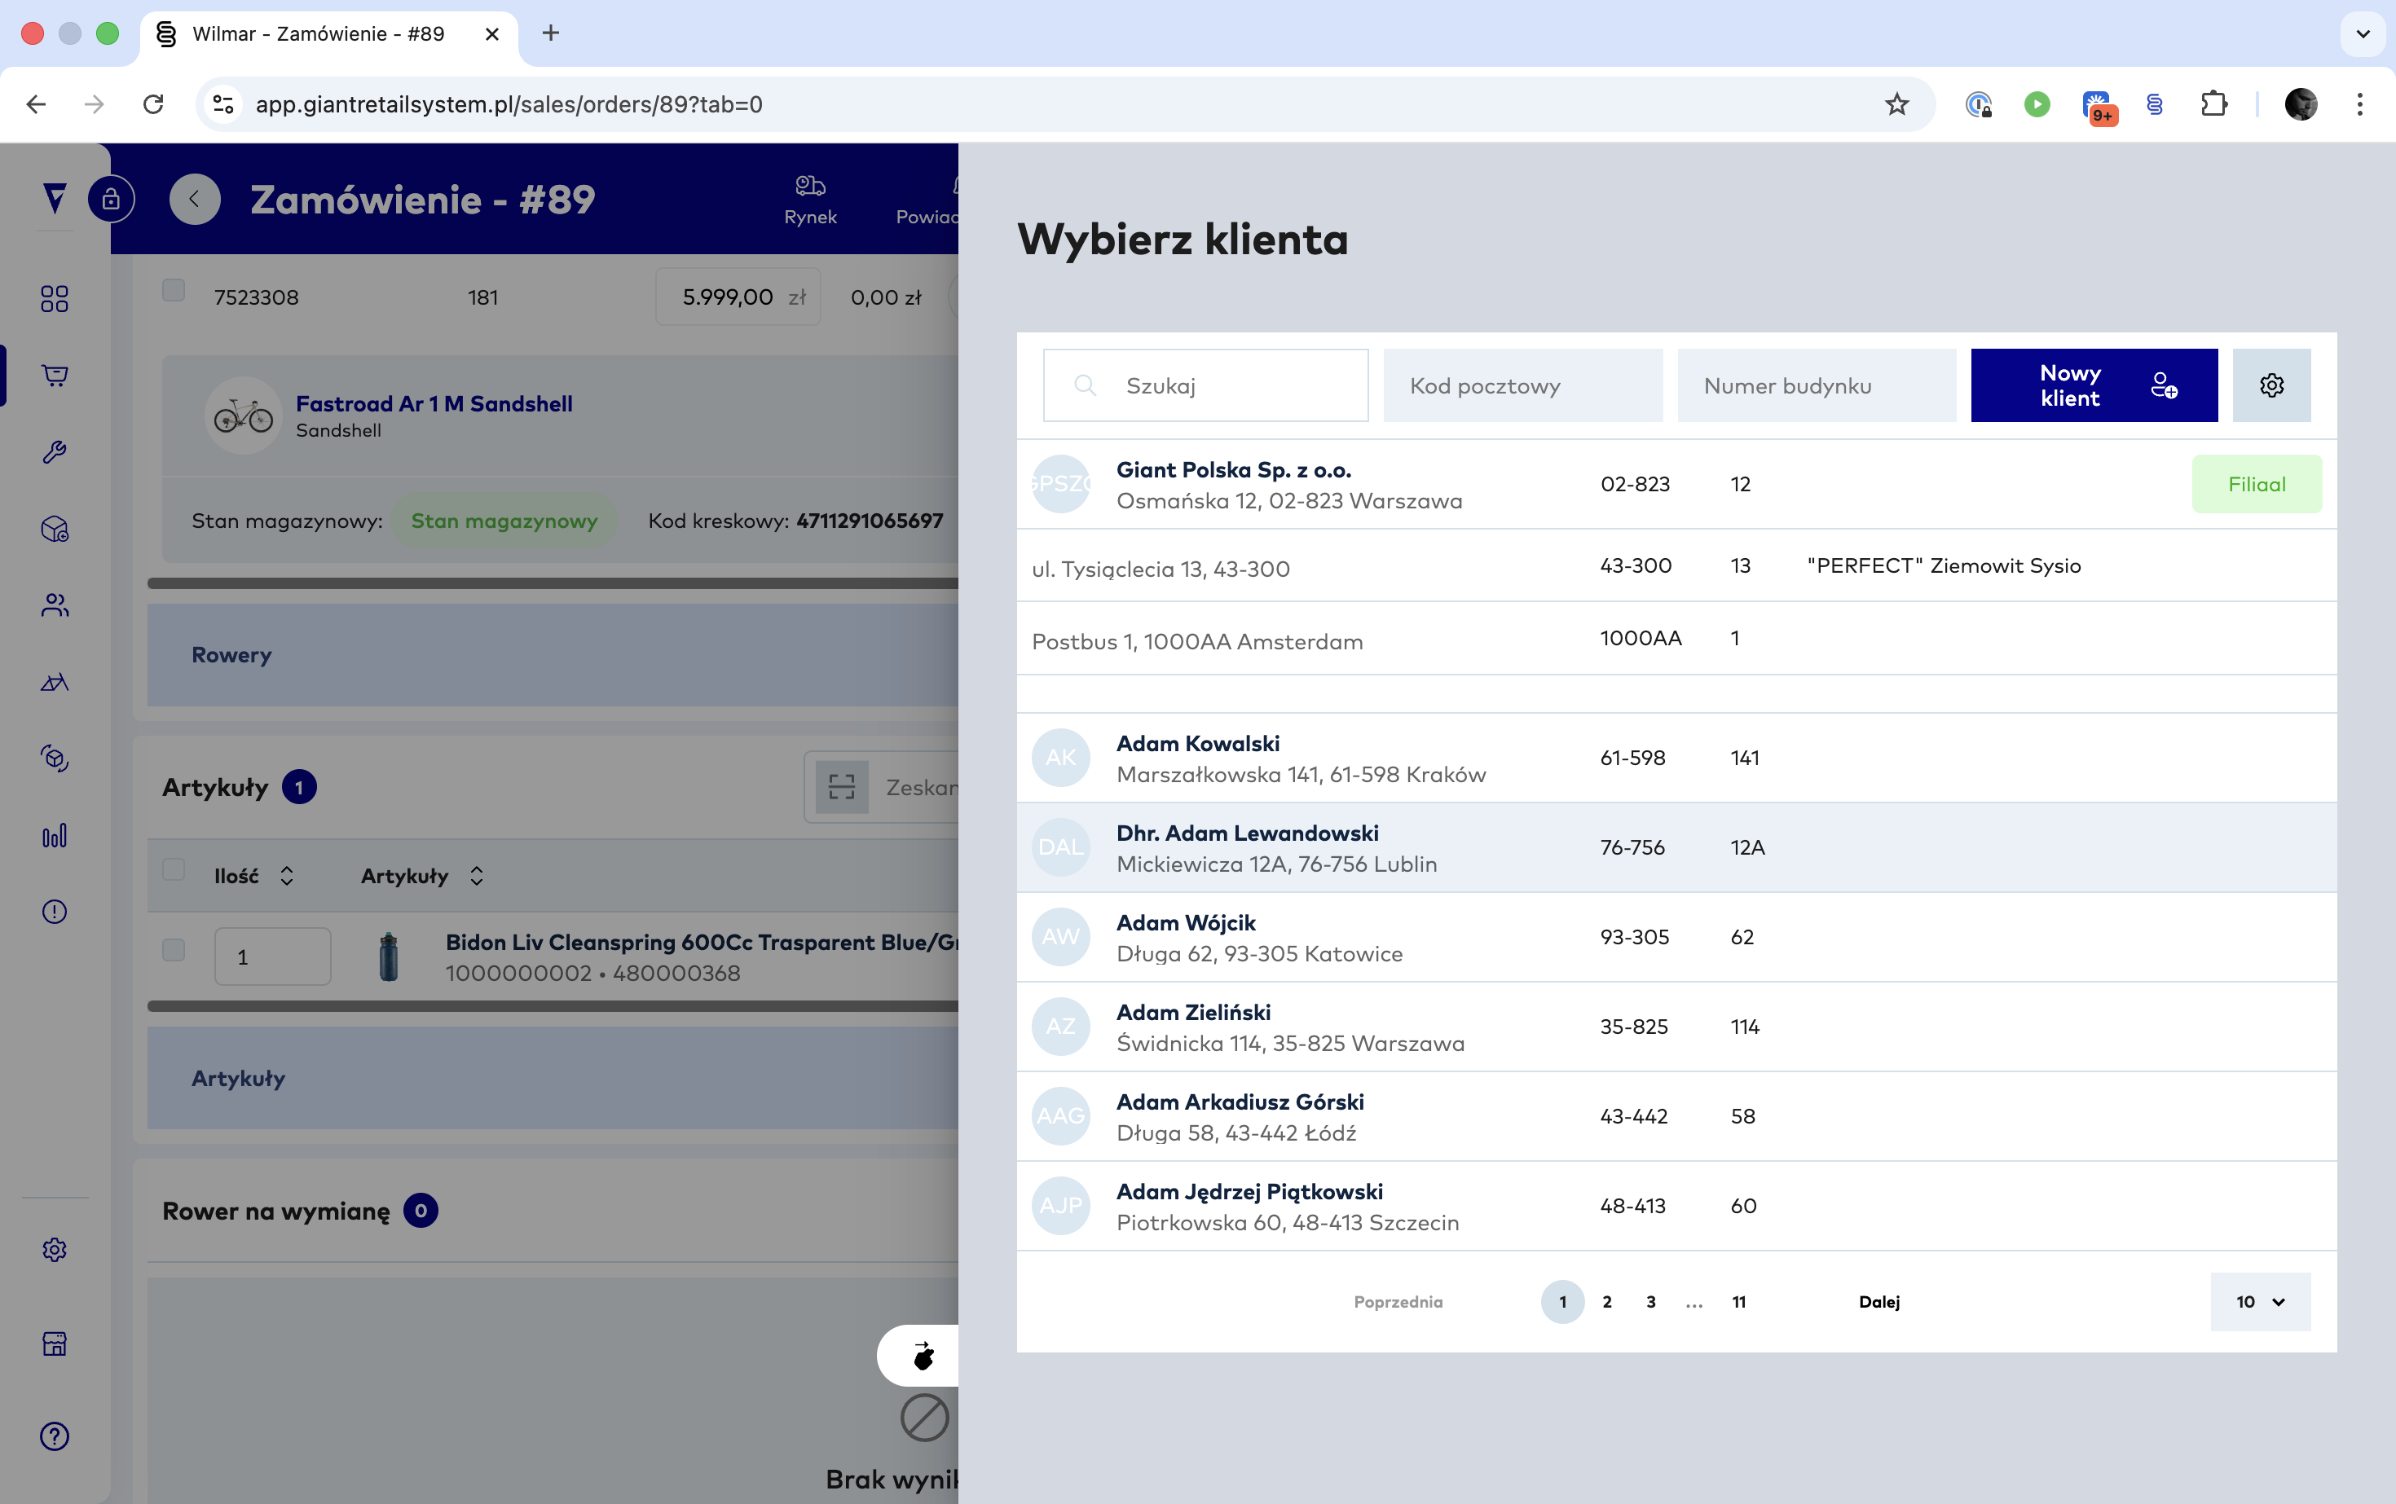The height and width of the screenshot is (1504, 2396).
Task: Open the page size dropdown showing 10
Action: 2260,1301
